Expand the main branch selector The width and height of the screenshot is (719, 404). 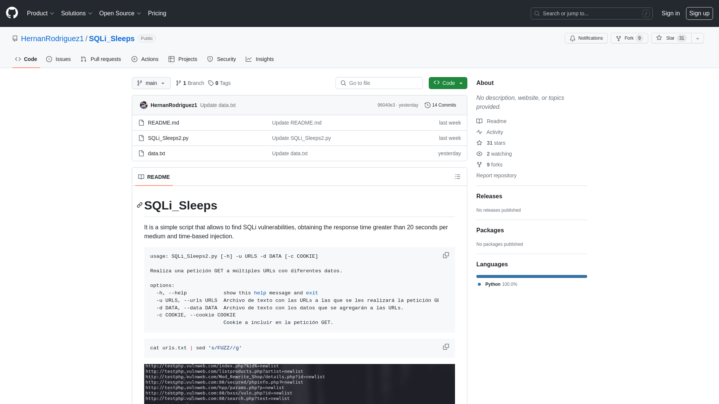[151, 83]
